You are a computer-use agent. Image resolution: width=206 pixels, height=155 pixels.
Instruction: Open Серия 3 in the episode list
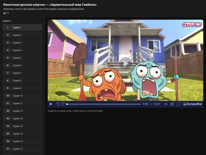pos(23,42)
